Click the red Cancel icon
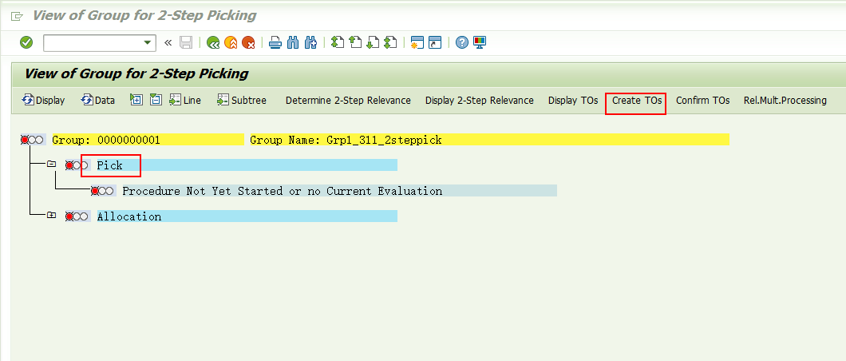Image resolution: width=846 pixels, height=361 pixels. [x=248, y=42]
